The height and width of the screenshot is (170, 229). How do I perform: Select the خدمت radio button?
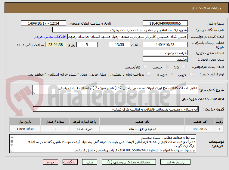pyautogui.click(x=167, y=67)
